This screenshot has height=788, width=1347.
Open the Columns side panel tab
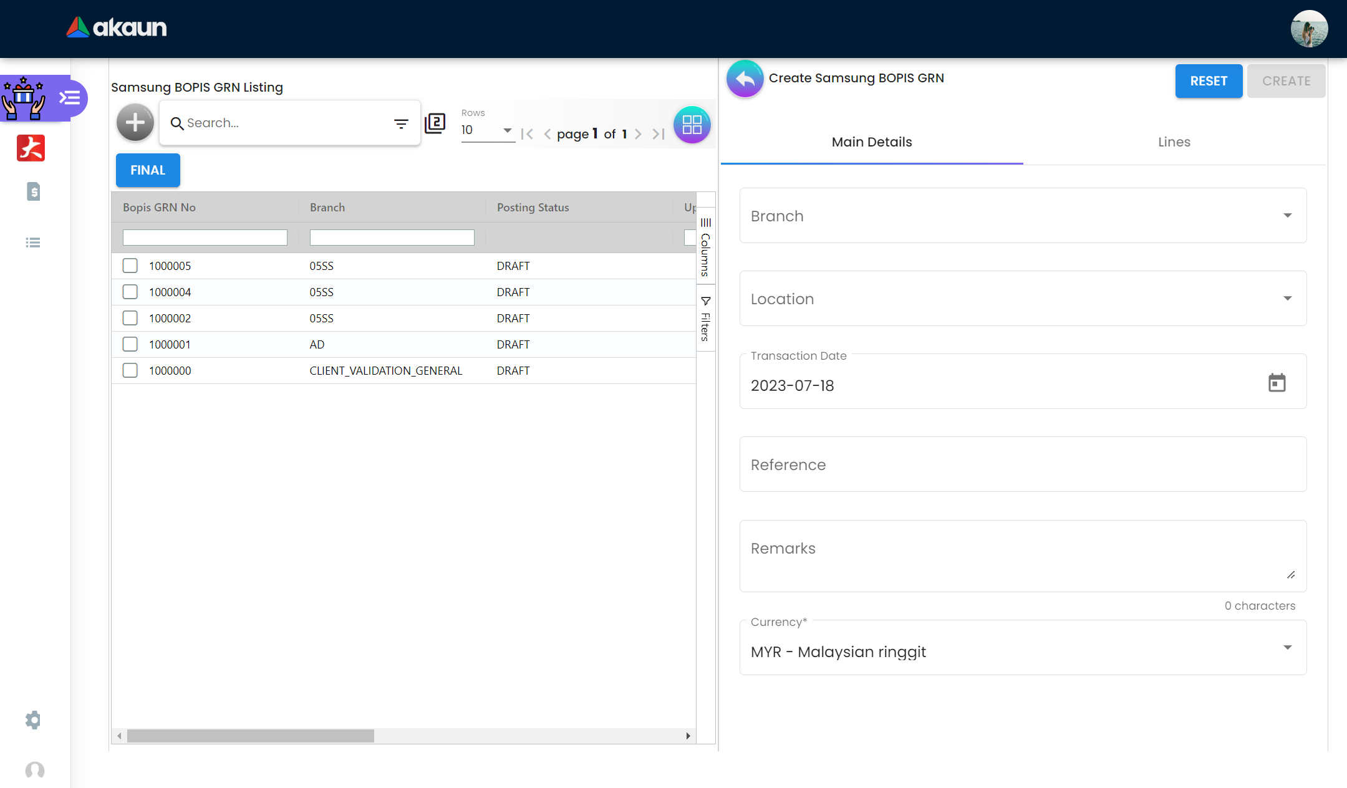pyautogui.click(x=705, y=247)
